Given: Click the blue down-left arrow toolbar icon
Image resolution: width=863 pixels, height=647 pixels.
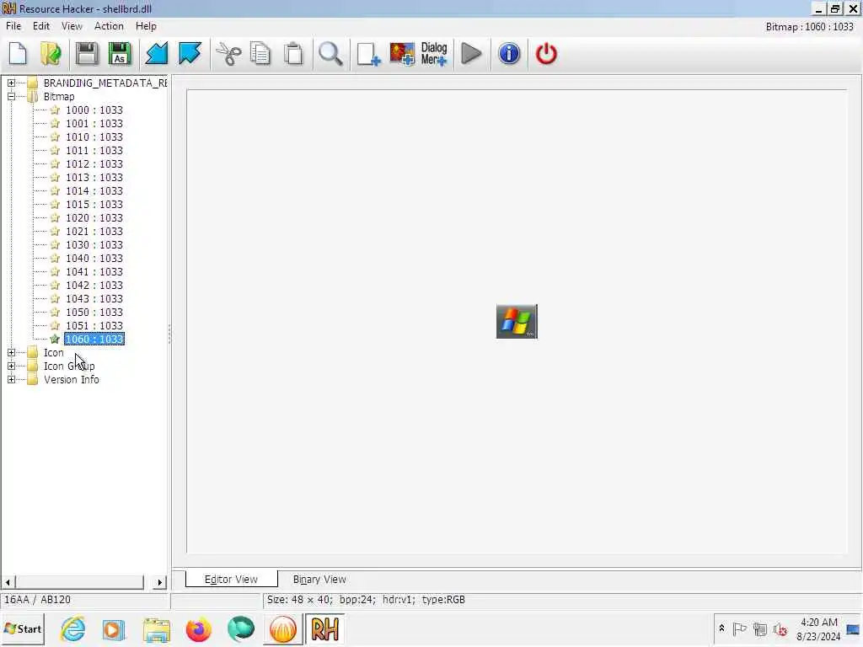Looking at the screenshot, I should [x=156, y=54].
